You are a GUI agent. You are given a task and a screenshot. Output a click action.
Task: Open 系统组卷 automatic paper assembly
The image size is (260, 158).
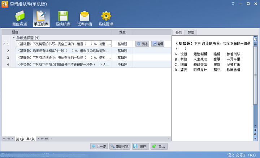(x=64, y=18)
